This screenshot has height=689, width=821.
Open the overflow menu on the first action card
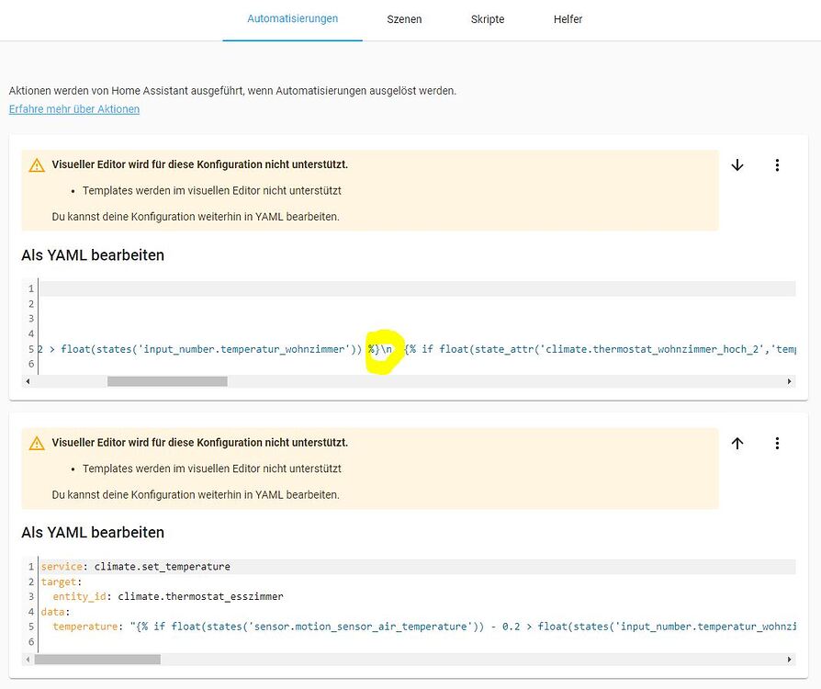[778, 165]
